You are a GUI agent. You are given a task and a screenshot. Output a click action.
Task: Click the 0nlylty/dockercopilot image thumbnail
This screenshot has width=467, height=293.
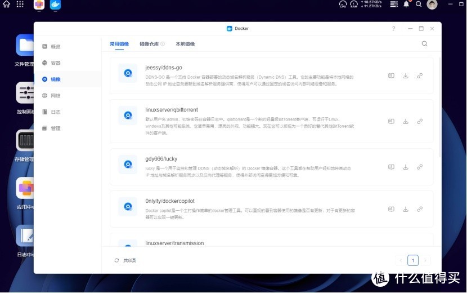pos(128,206)
